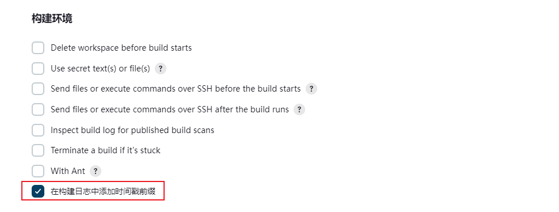The image size is (559, 212).
Task: Click the 'Send files... before the build starts' label
Action: [x=176, y=89]
